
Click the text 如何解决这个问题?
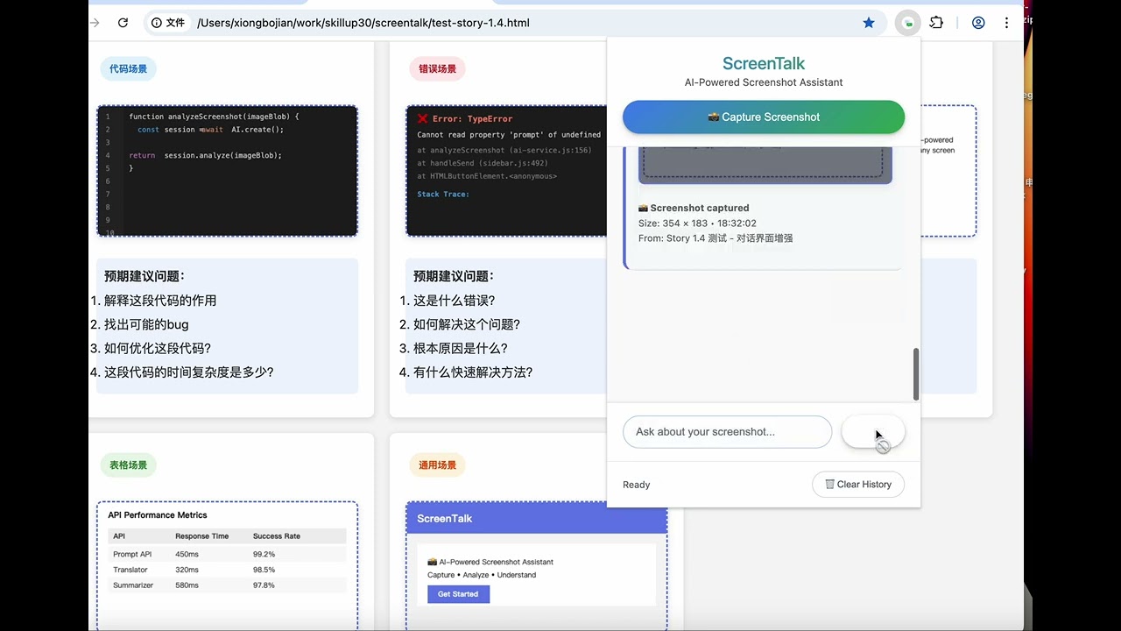[x=467, y=324]
